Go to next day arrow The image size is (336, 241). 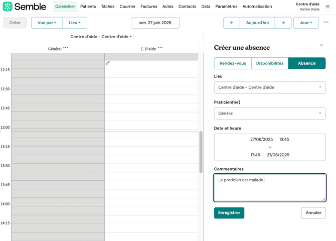pos(283,23)
